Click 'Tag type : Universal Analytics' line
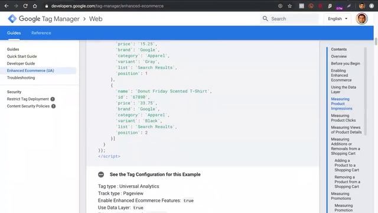 coord(129,186)
